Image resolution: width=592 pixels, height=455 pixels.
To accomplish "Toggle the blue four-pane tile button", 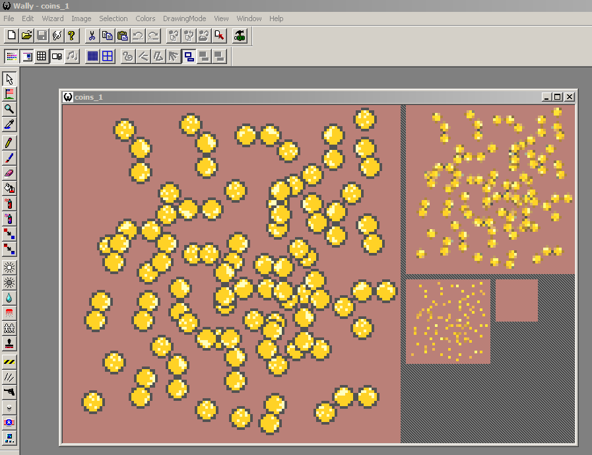I will (x=108, y=57).
